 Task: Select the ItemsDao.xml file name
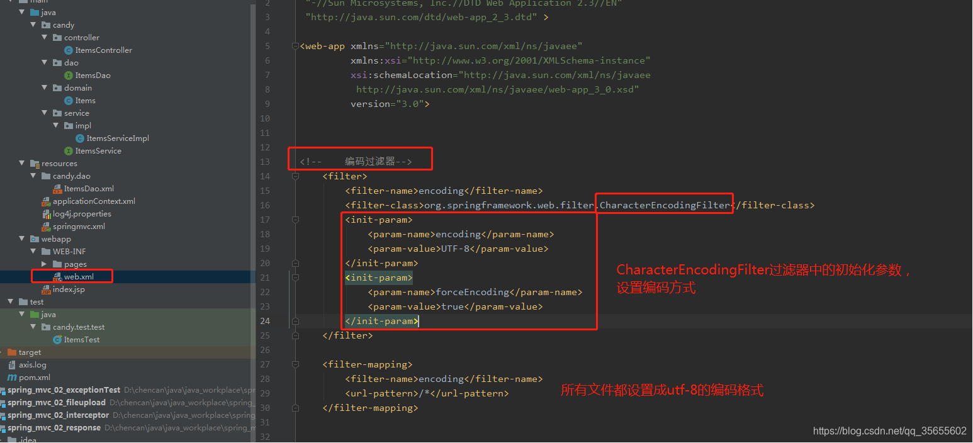point(89,189)
